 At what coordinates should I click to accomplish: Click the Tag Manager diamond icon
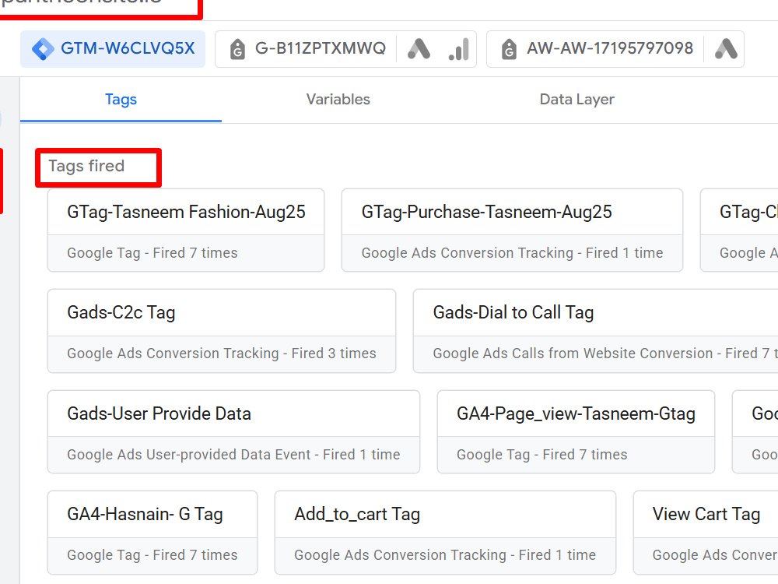point(43,48)
